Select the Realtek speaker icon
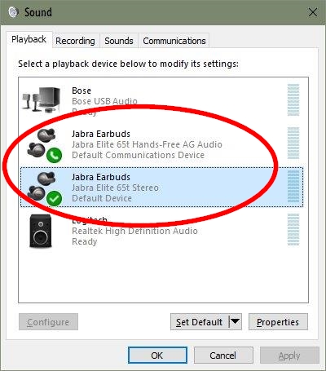Screen dimensions: 326x371 (41, 231)
